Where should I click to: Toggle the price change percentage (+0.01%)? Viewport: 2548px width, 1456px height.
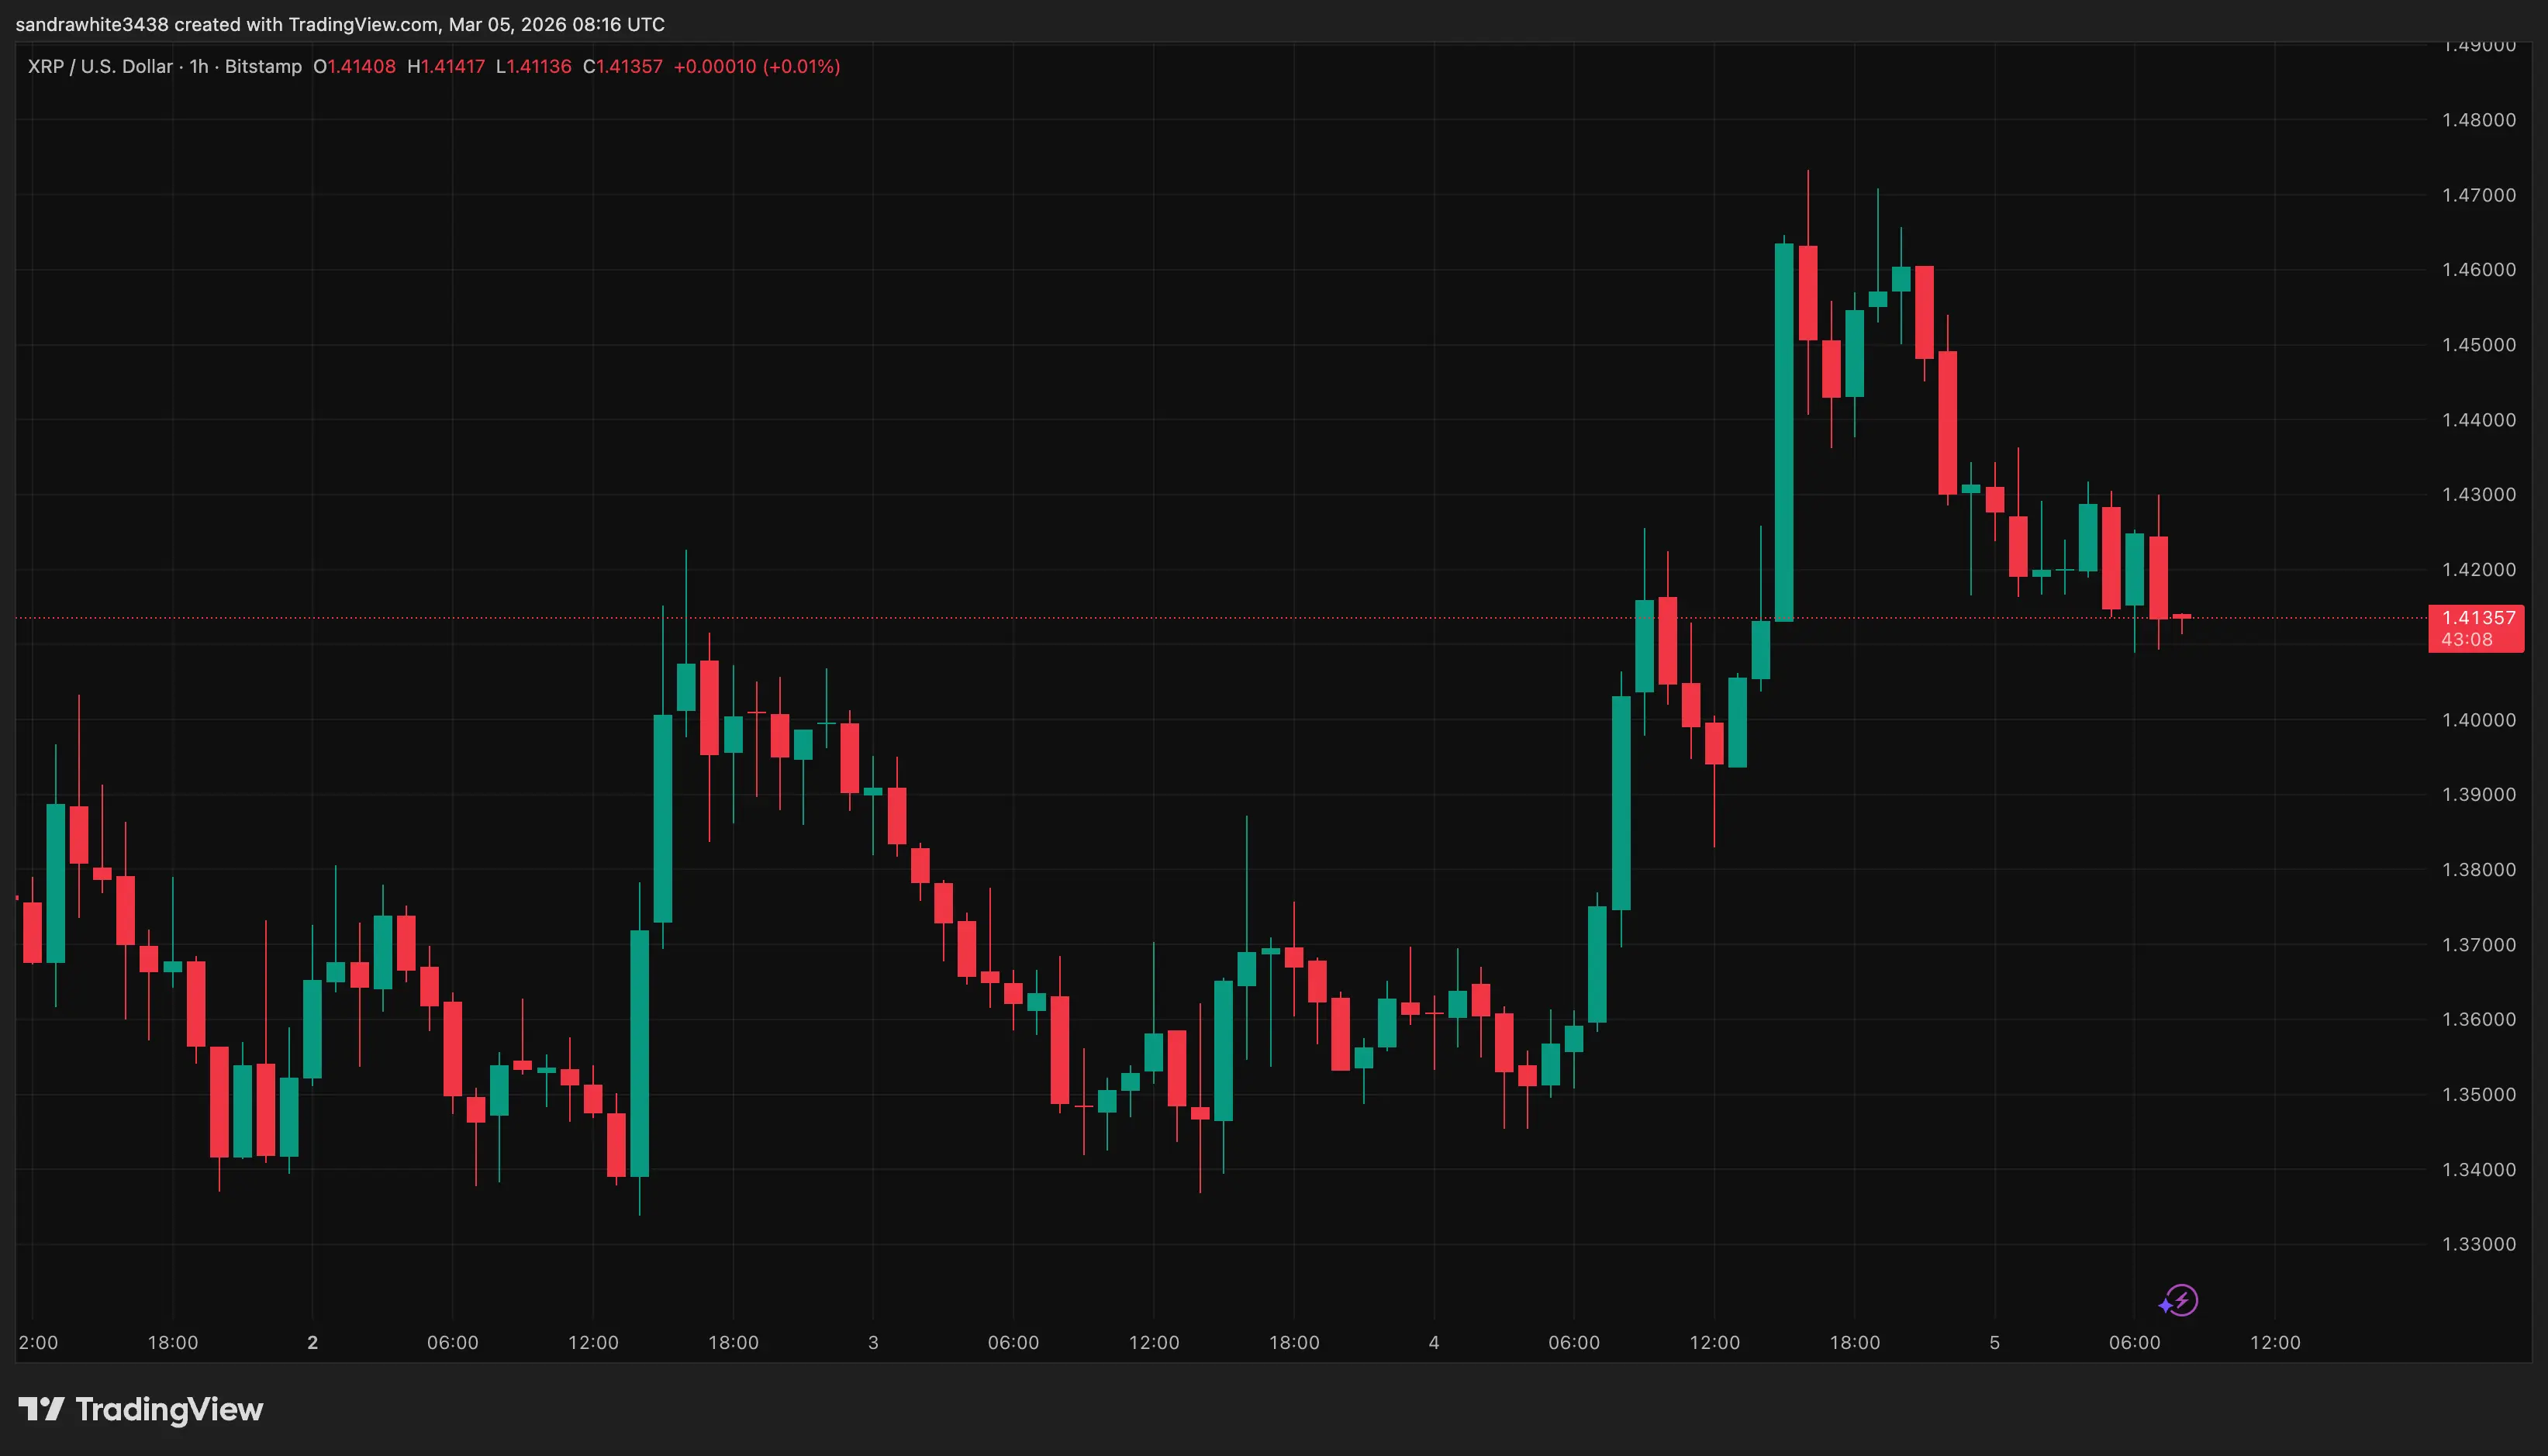pos(800,66)
